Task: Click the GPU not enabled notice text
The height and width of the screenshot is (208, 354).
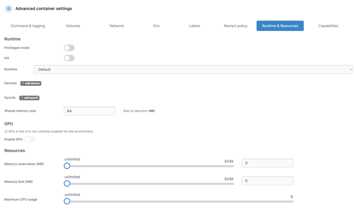Action: pyautogui.click(x=51, y=131)
